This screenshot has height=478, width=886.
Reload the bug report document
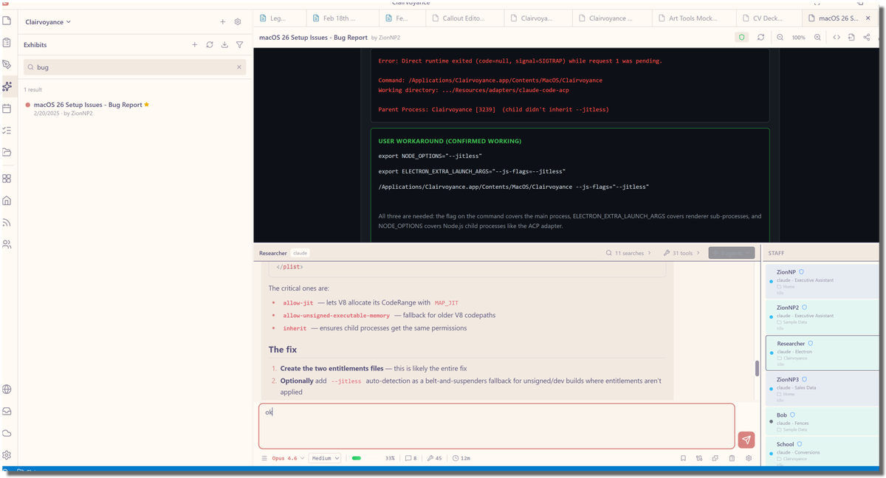(760, 37)
